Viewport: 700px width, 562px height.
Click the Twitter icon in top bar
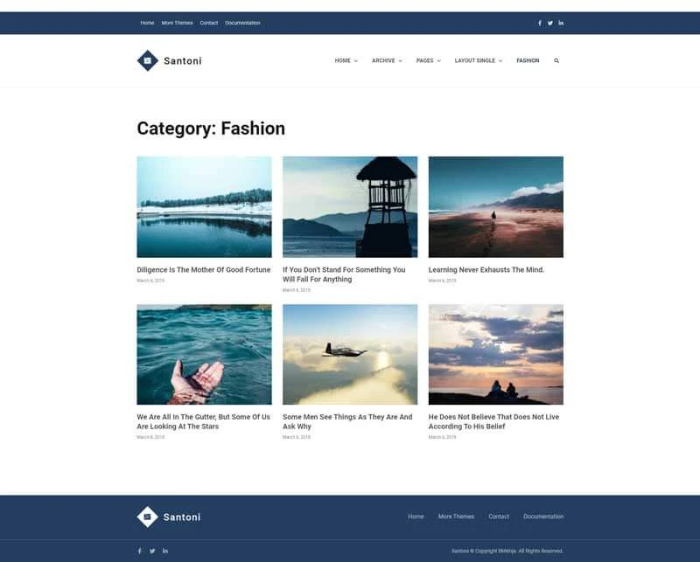[550, 23]
